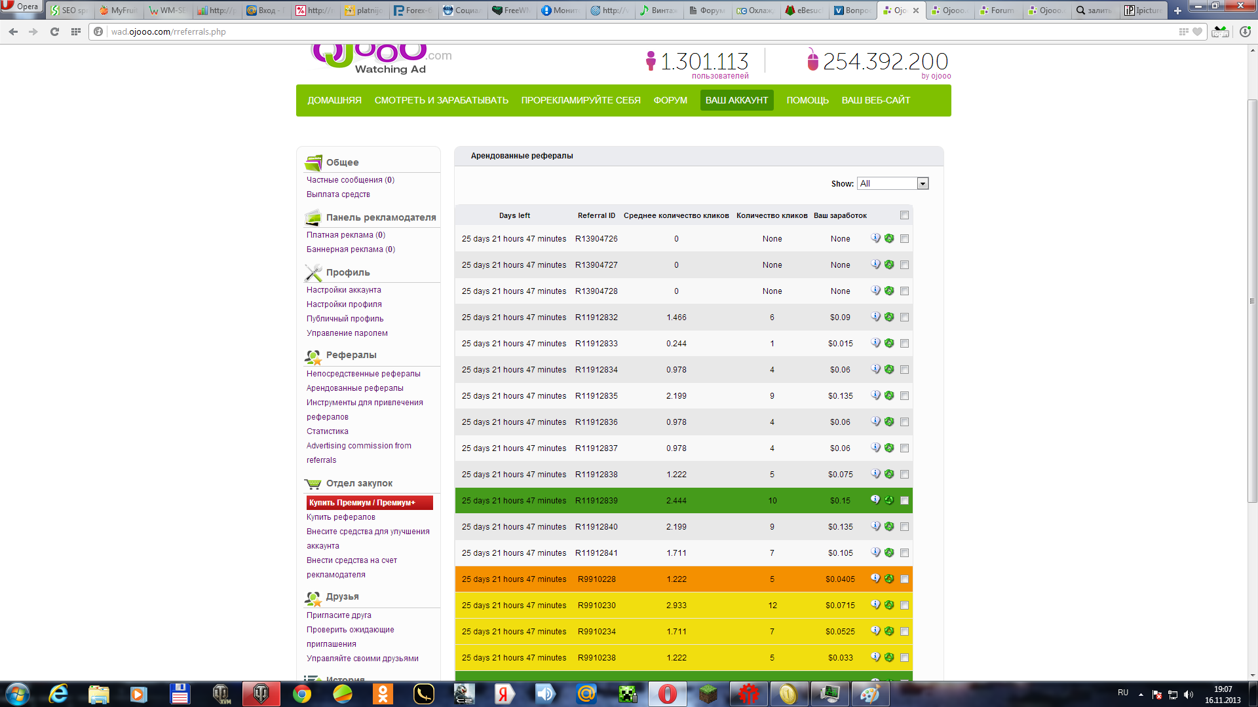Check the box for referral R13904727

(x=905, y=265)
